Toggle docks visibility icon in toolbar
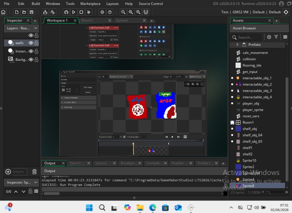 [x=146, y=12]
